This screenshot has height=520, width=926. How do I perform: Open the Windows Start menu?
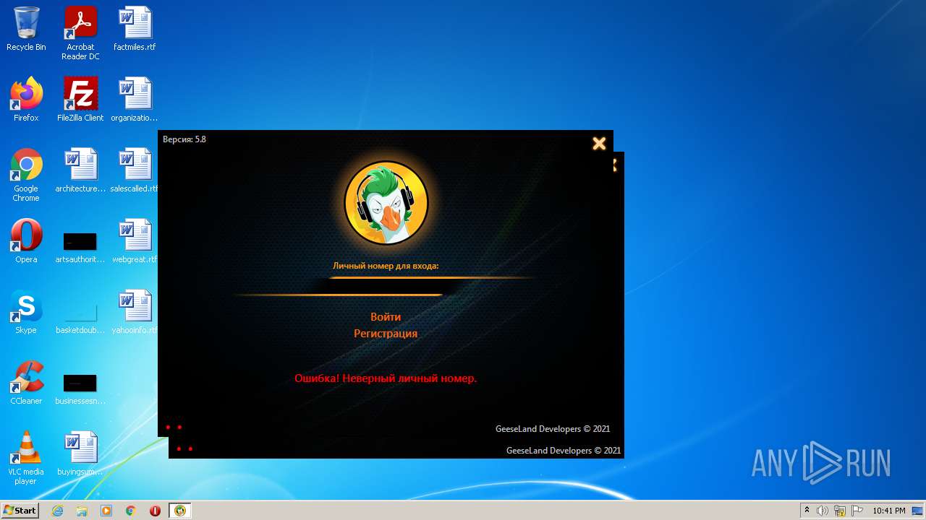20,511
